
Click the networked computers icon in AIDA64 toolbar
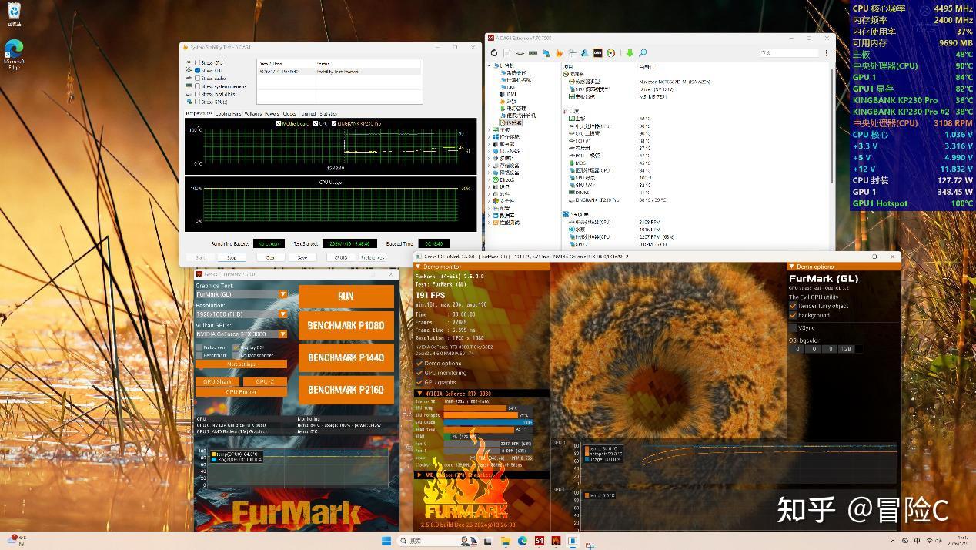coord(546,53)
